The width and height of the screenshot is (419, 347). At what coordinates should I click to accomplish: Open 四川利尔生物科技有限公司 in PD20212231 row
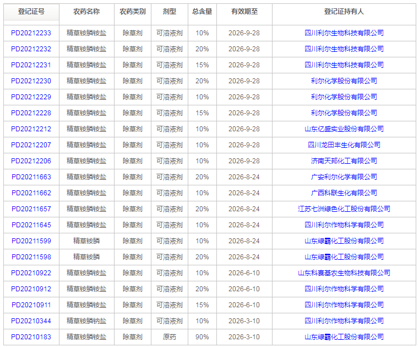(344, 65)
